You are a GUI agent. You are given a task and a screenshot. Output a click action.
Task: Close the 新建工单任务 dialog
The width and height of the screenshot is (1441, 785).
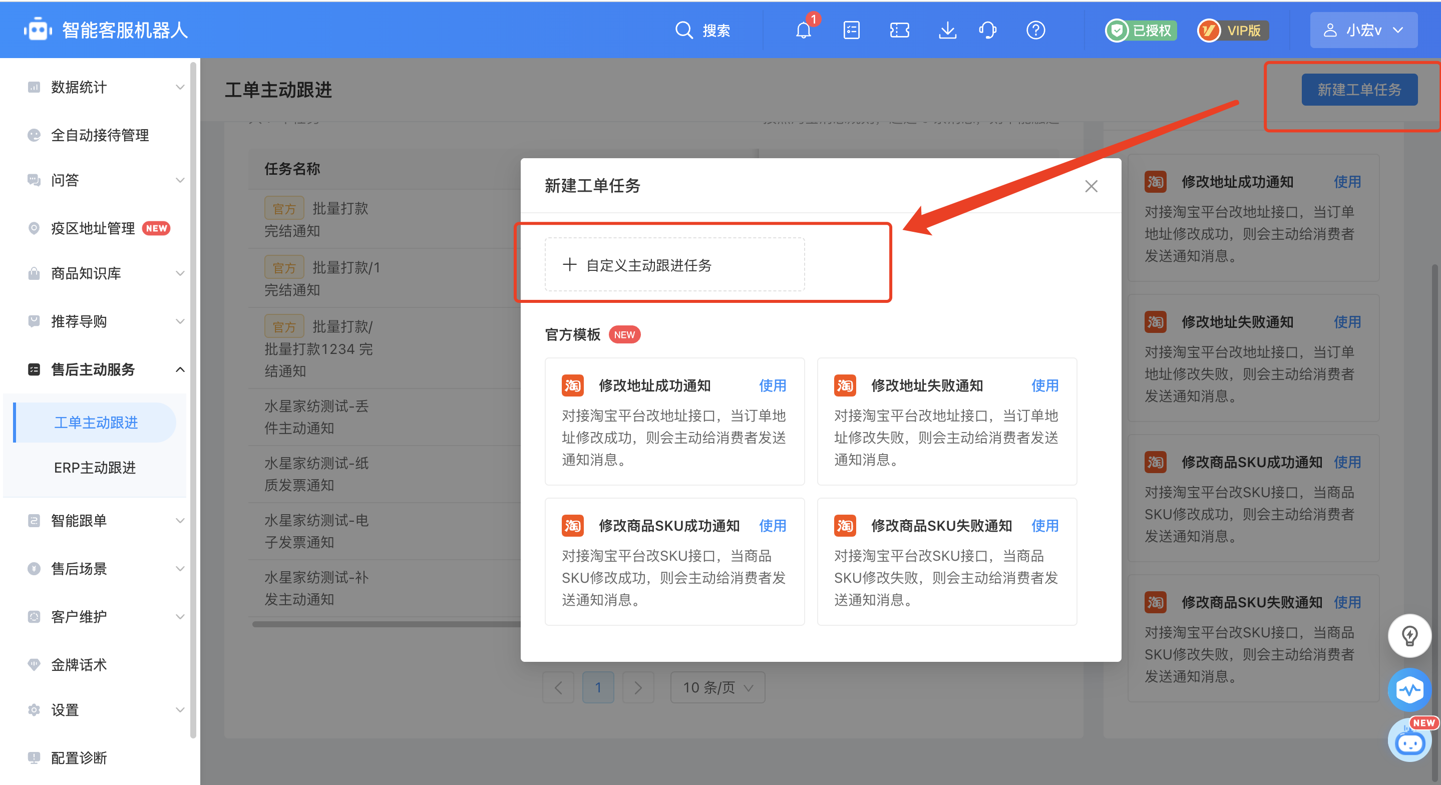pyautogui.click(x=1092, y=186)
